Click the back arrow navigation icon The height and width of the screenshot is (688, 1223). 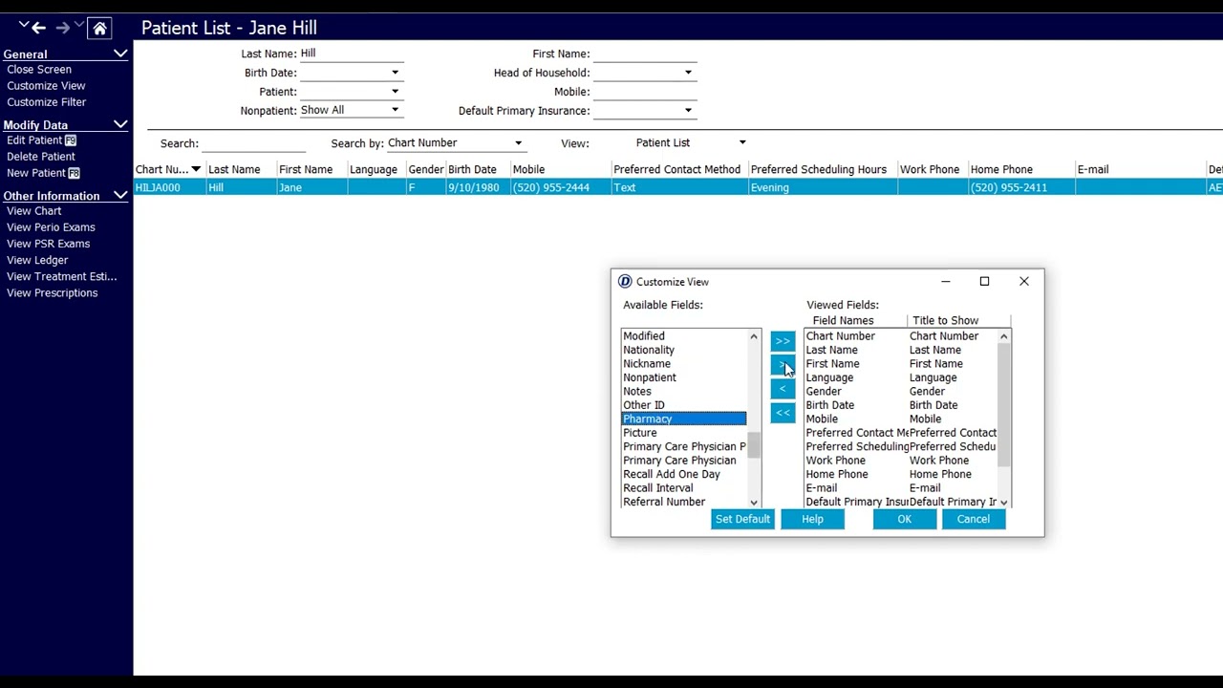click(39, 28)
